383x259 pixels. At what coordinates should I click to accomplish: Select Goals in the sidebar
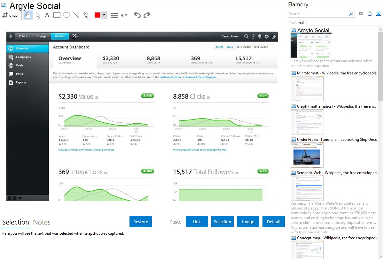(x=27, y=65)
